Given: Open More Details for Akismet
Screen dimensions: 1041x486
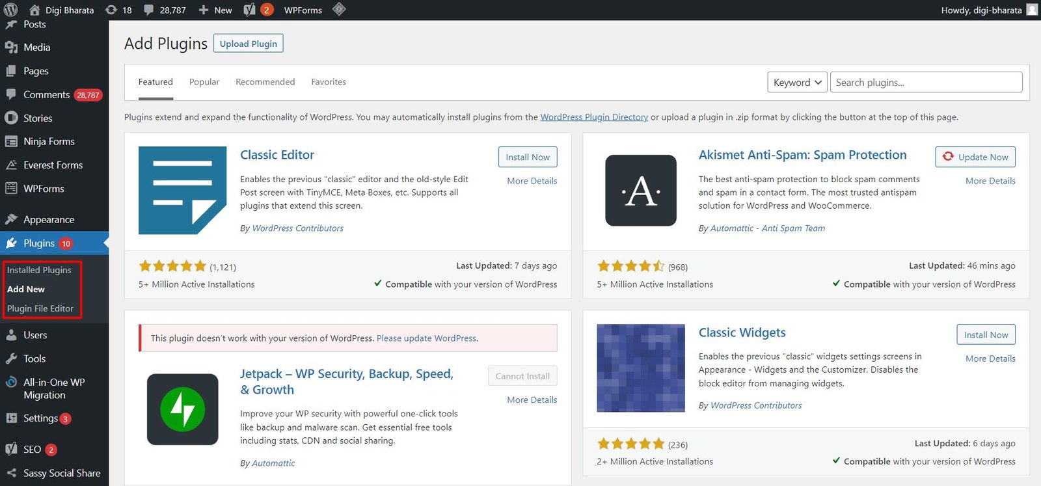Looking at the screenshot, I should (990, 181).
